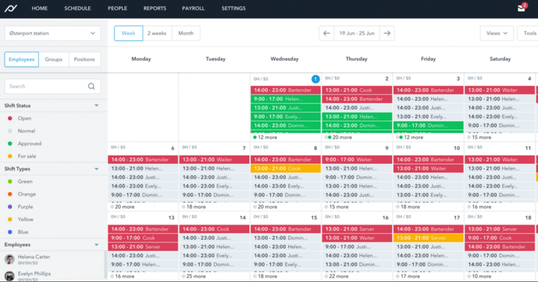
Task: Collapse the Shift Types section
Action: click(x=97, y=169)
